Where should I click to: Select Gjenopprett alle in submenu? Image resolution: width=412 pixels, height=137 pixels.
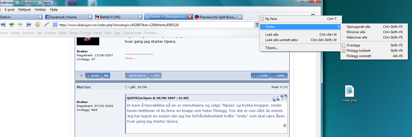pyautogui.click(x=374, y=27)
